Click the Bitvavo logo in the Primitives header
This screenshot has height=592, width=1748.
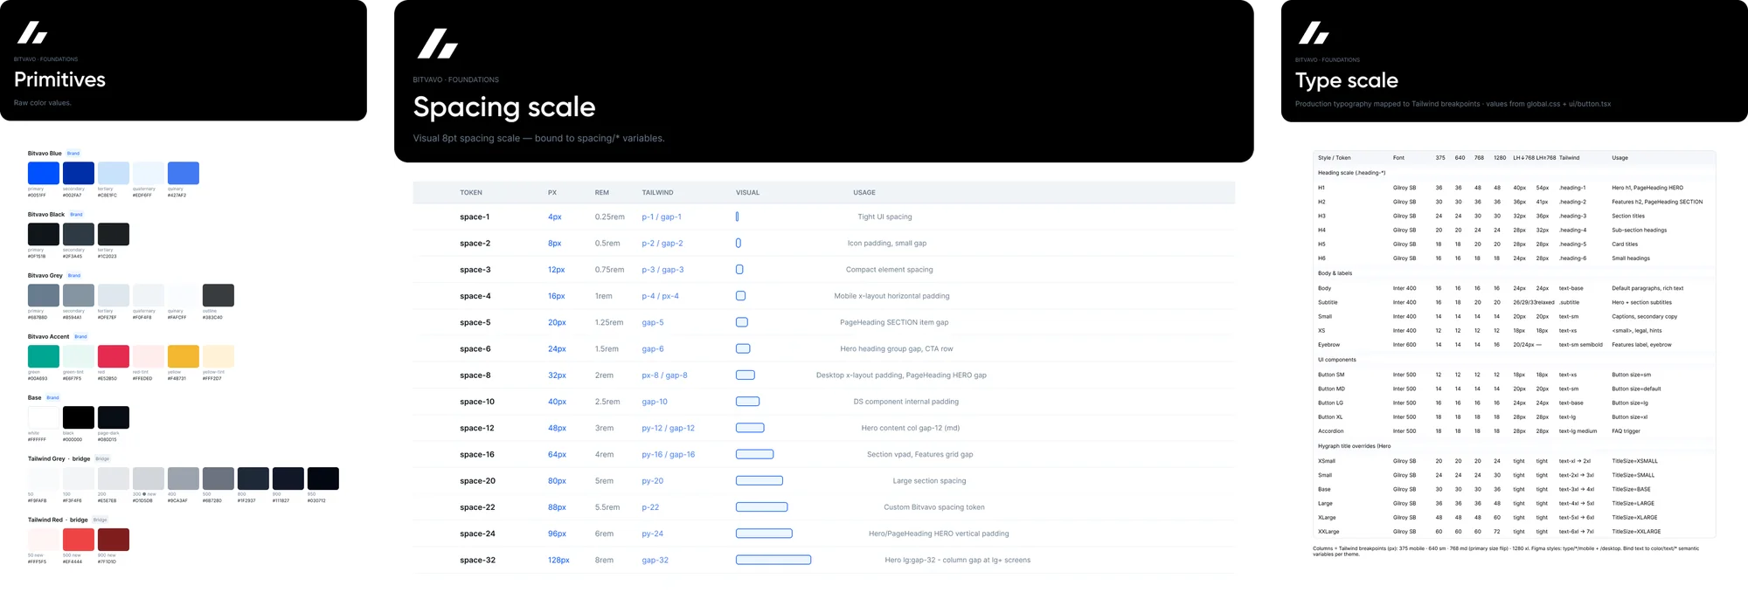(33, 32)
